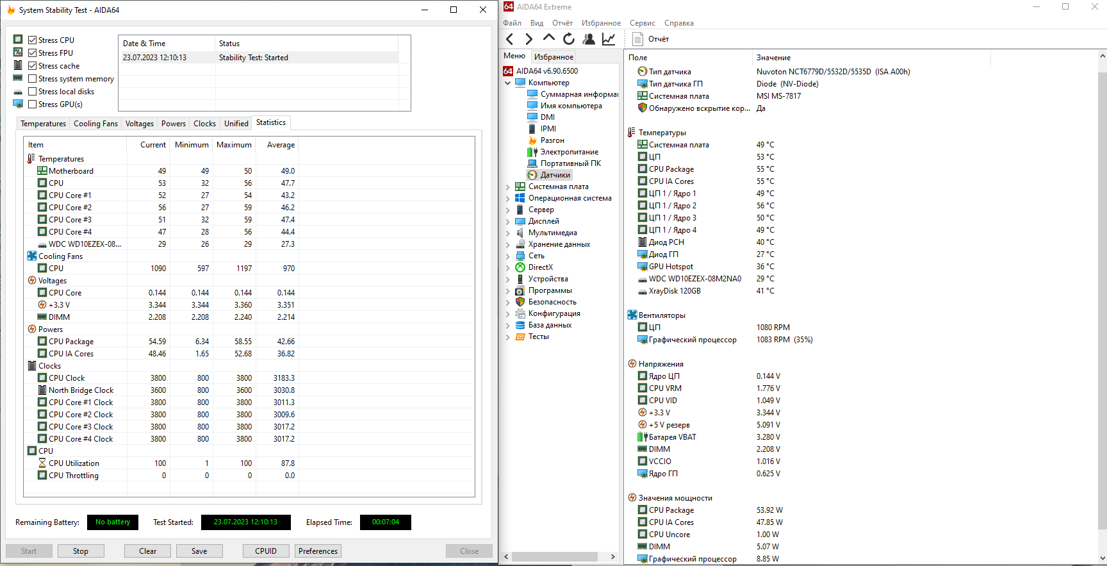Click the Операционная система Windows icon
Screen dimensions: 1107x566
(x=520, y=198)
